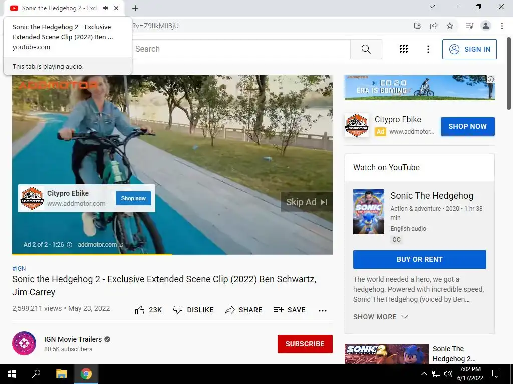Open the banner ad info icon
The width and height of the screenshot is (513, 384).
click(491, 79)
